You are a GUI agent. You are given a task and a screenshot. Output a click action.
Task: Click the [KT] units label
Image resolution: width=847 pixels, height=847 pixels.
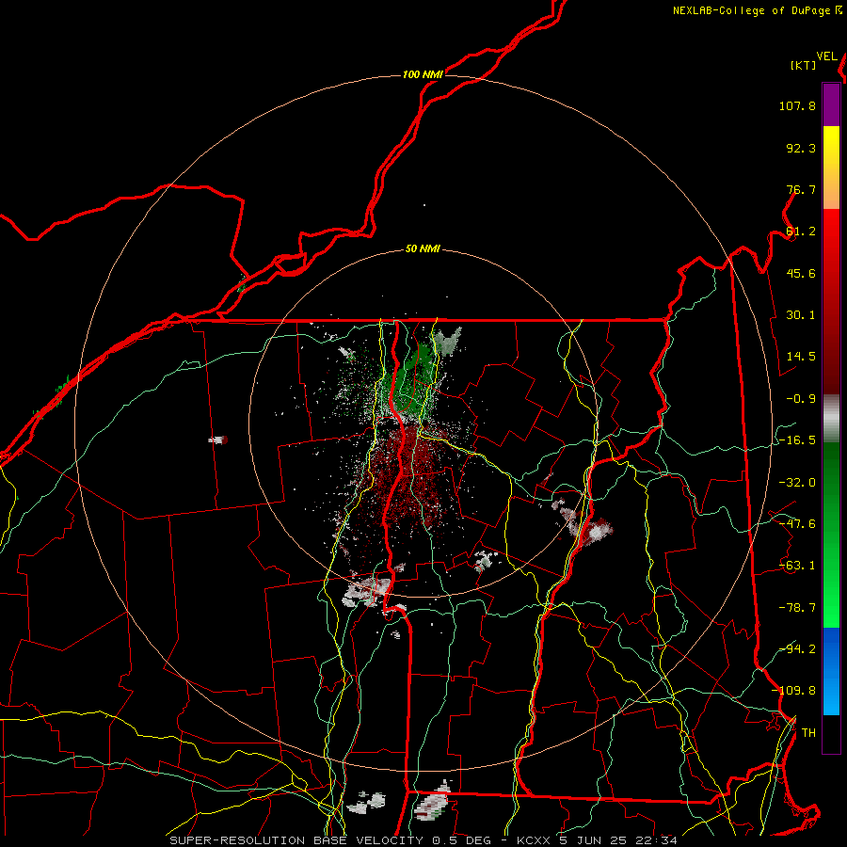tap(803, 65)
